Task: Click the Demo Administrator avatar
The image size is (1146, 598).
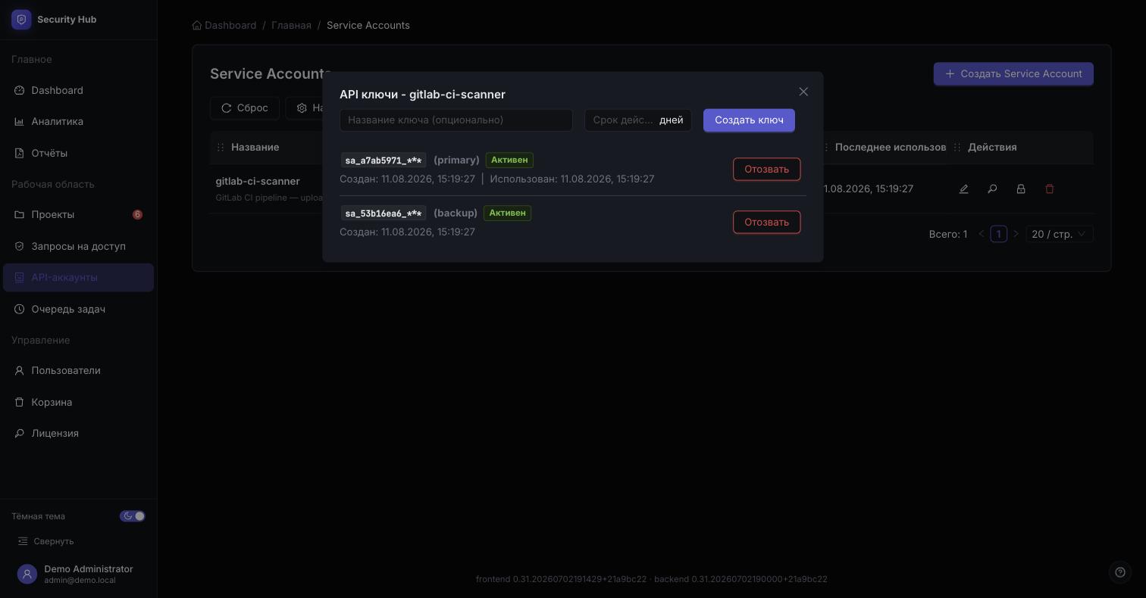Action: (27, 575)
